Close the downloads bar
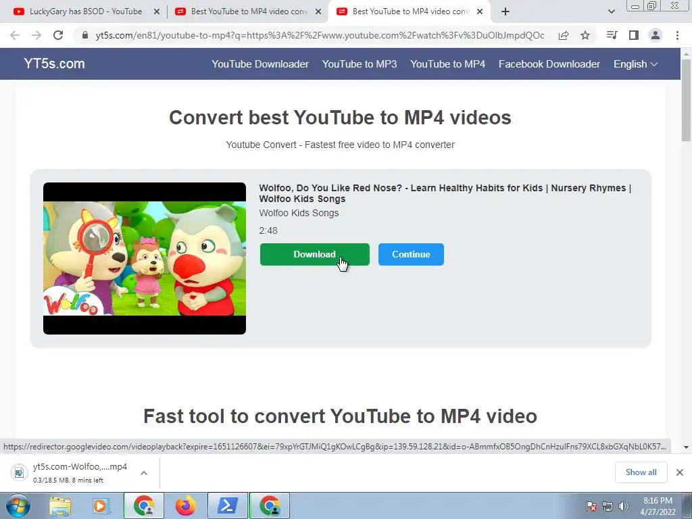Image resolution: width=692 pixels, height=519 pixels. pos(680,472)
